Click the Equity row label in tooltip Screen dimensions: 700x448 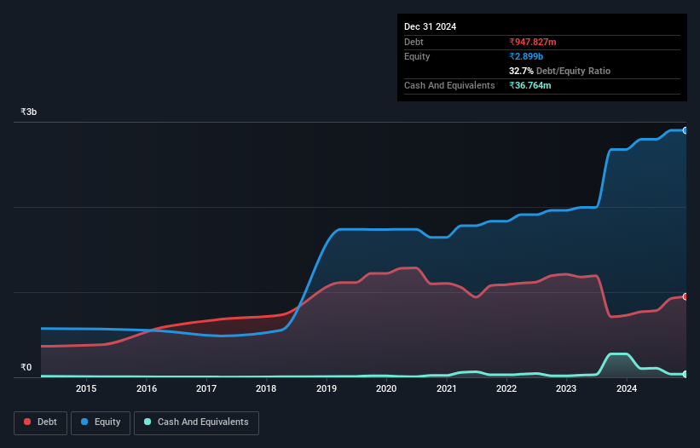[417, 56]
